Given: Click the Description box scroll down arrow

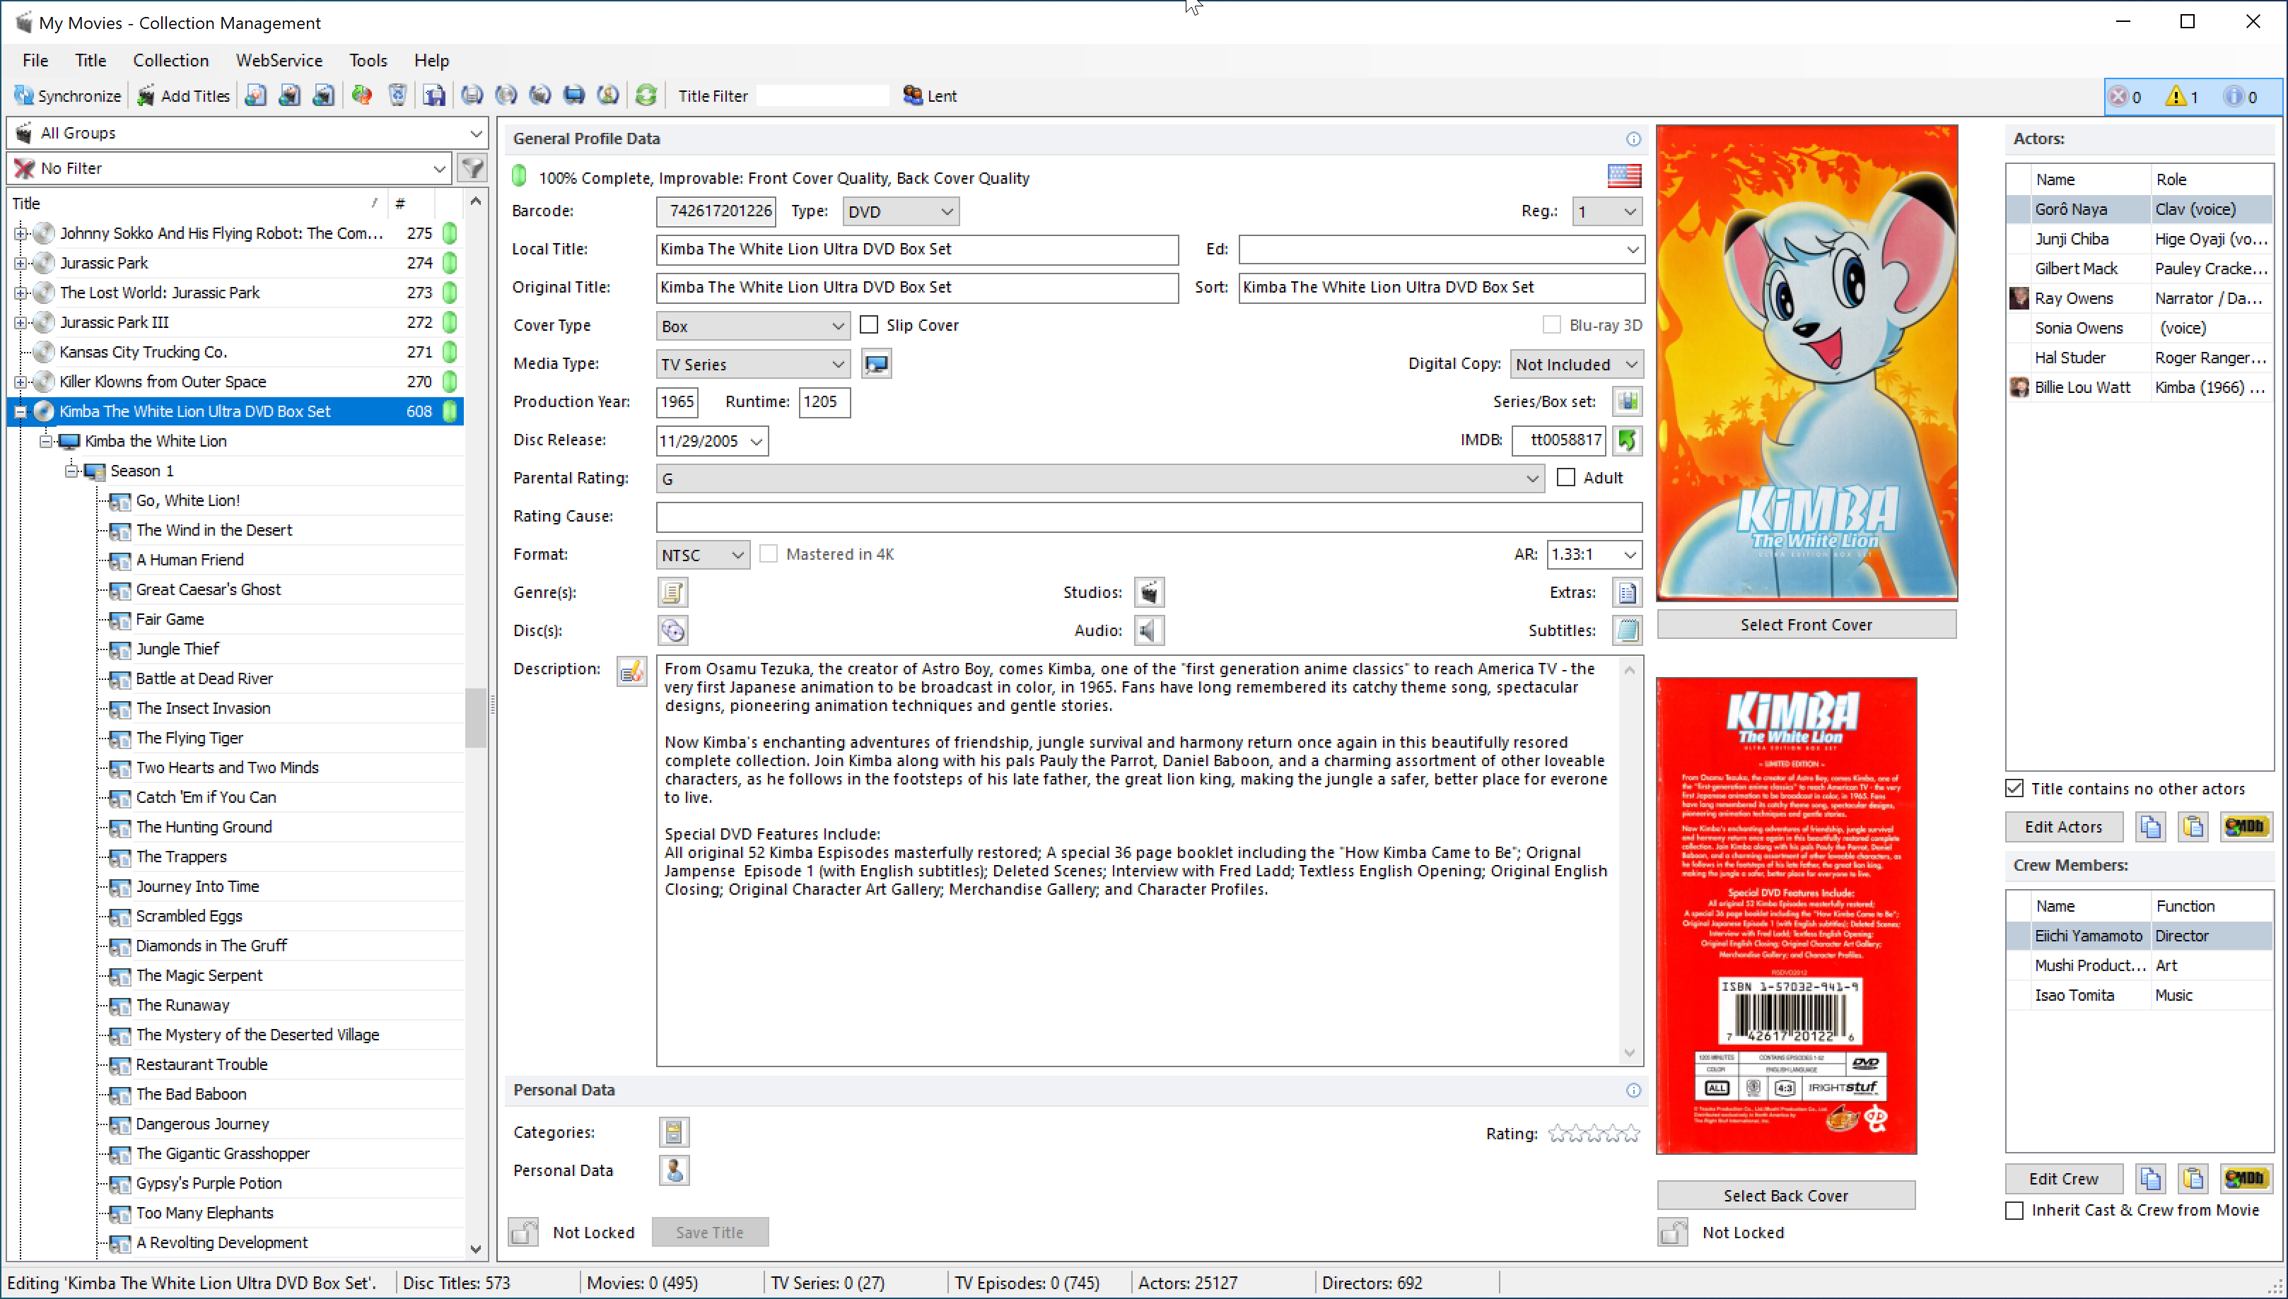Looking at the screenshot, I should click(x=1630, y=1054).
